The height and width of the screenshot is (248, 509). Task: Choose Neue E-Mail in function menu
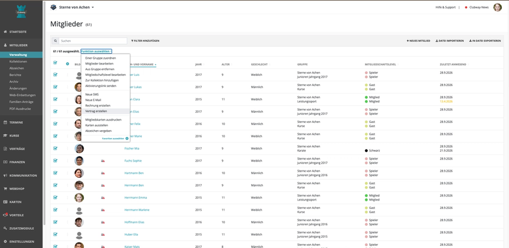(93, 100)
